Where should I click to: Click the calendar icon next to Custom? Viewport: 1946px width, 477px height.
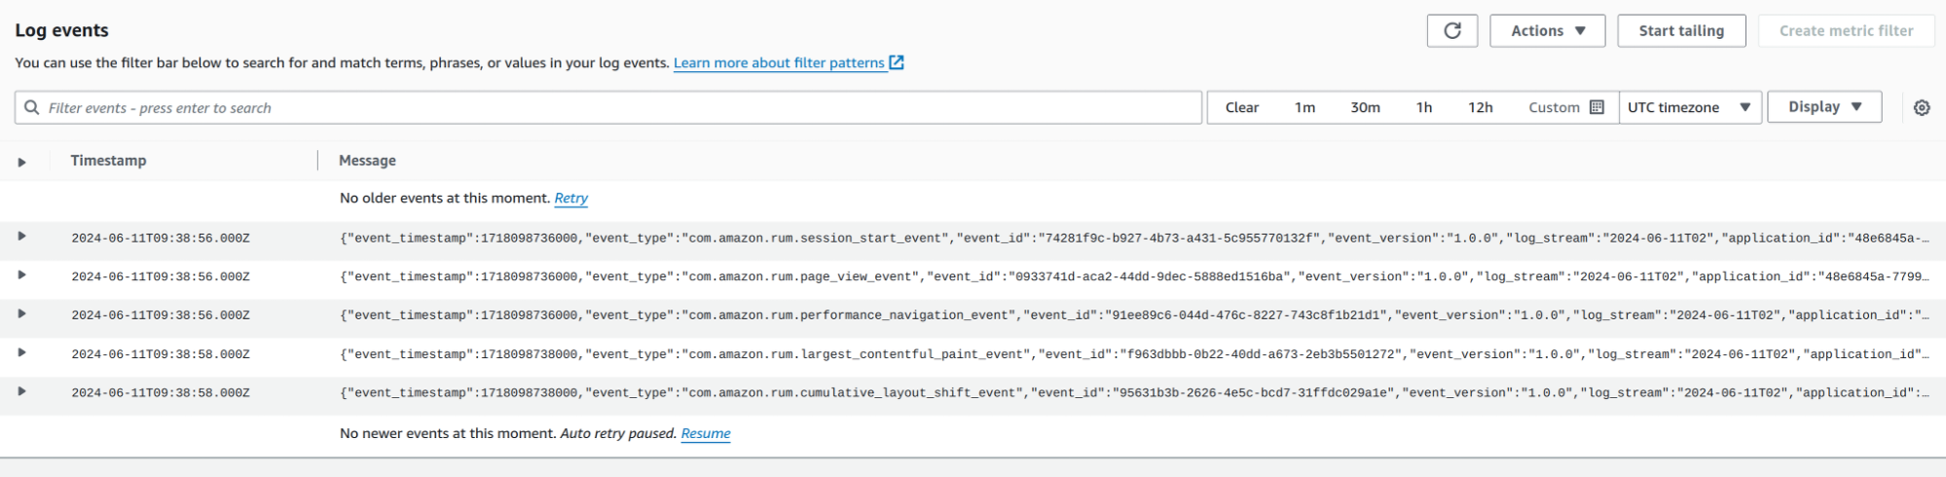click(1597, 107)
